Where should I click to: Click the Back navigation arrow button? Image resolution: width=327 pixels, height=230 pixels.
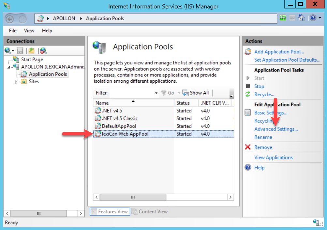[x=10, y=19]
